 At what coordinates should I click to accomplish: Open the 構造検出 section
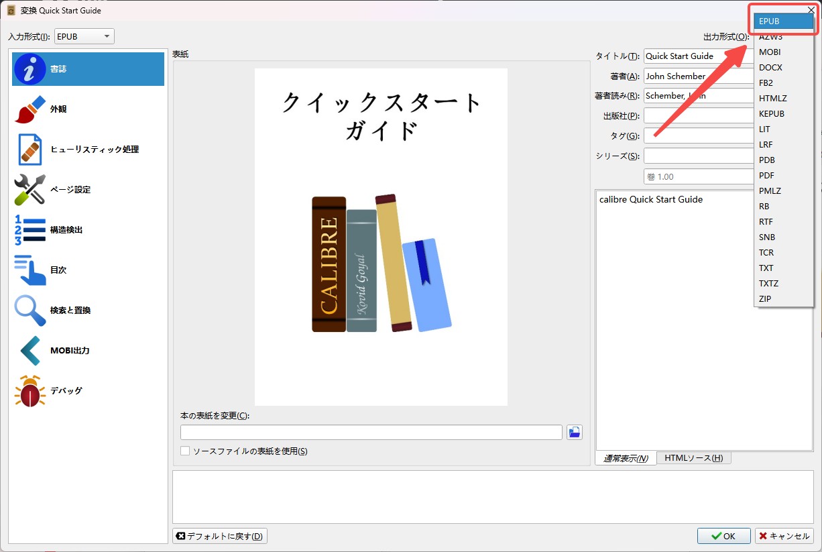[x=88, y=230]
